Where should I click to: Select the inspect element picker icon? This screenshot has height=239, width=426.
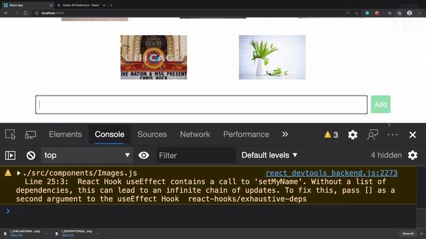11,134
